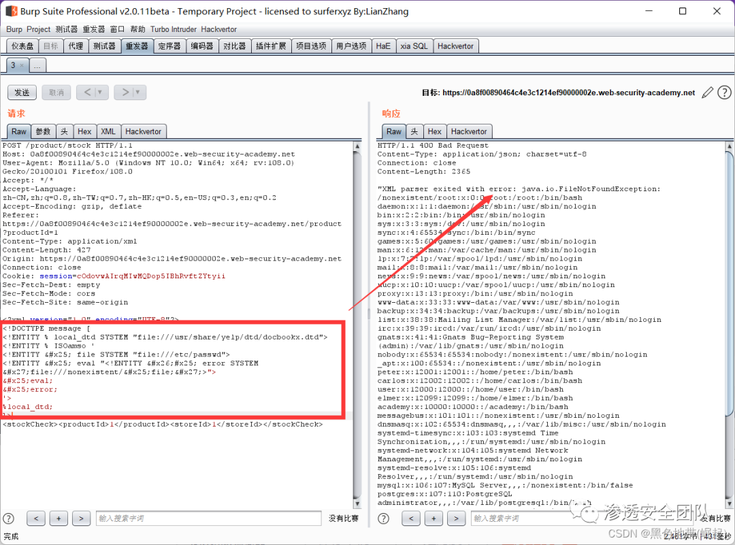This screenshot has height=545, width=735.
Task: Expand forward history dropdown arrow
Action: (x=137, y=93)
